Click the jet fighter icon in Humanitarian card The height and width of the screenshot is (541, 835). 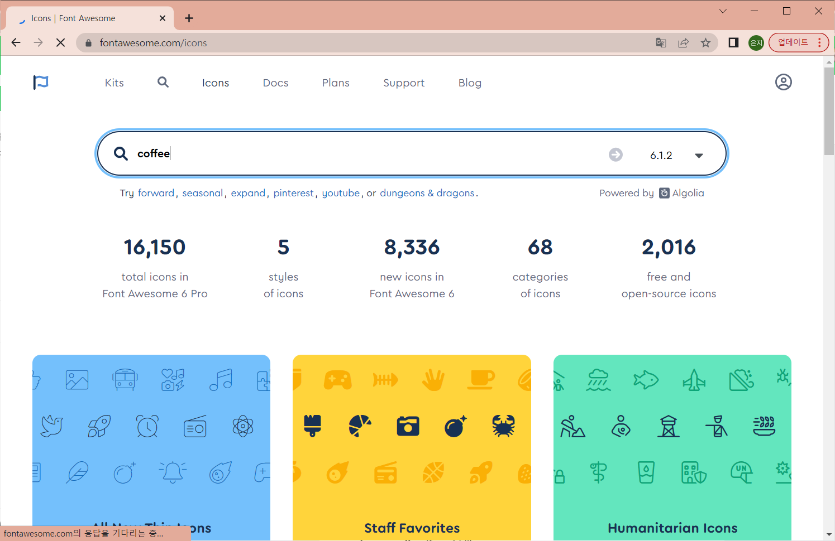[x=694, y=380]
